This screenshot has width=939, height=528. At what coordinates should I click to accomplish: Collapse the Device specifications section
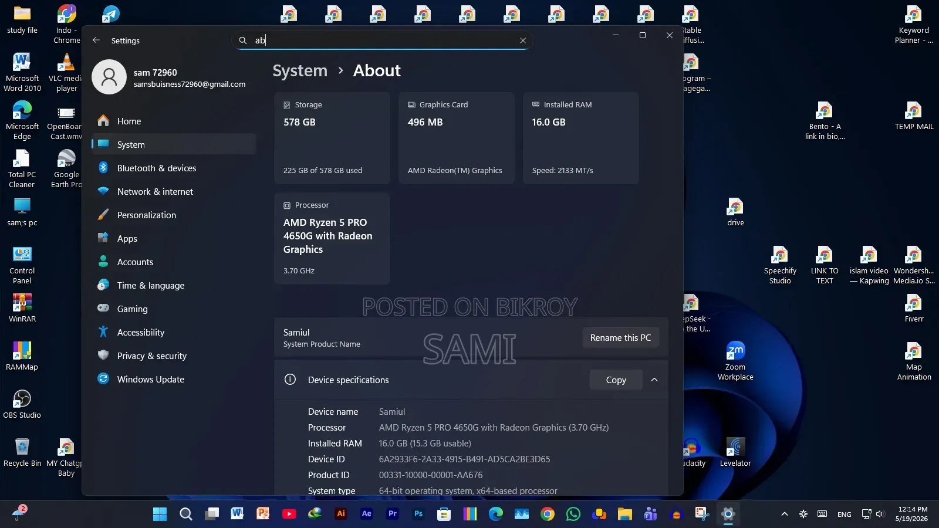(654, 380)
